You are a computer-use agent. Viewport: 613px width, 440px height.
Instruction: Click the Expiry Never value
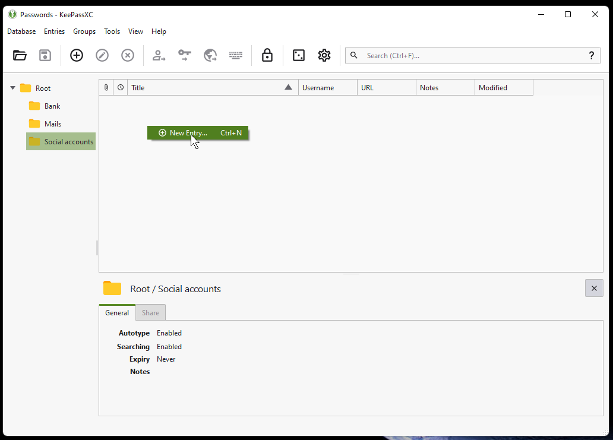pyautogui.click(x=166, y=359)
